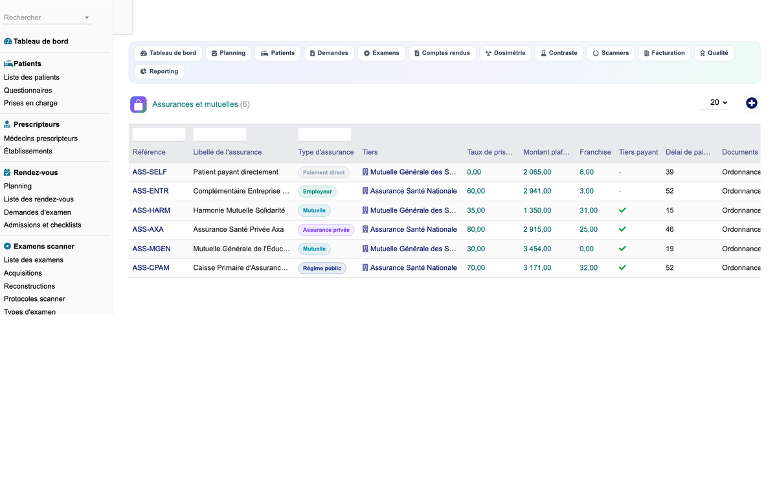Open the ASS-CPAM reference link
Screen dimensions: 777x481
click(151, 267)
